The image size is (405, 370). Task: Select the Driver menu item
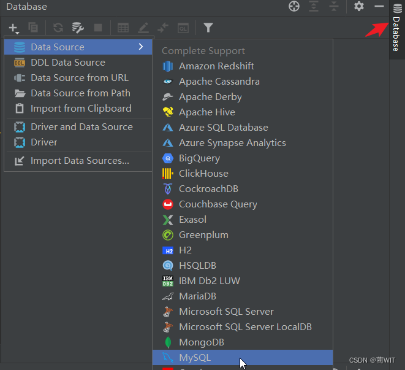click(78, 142)
